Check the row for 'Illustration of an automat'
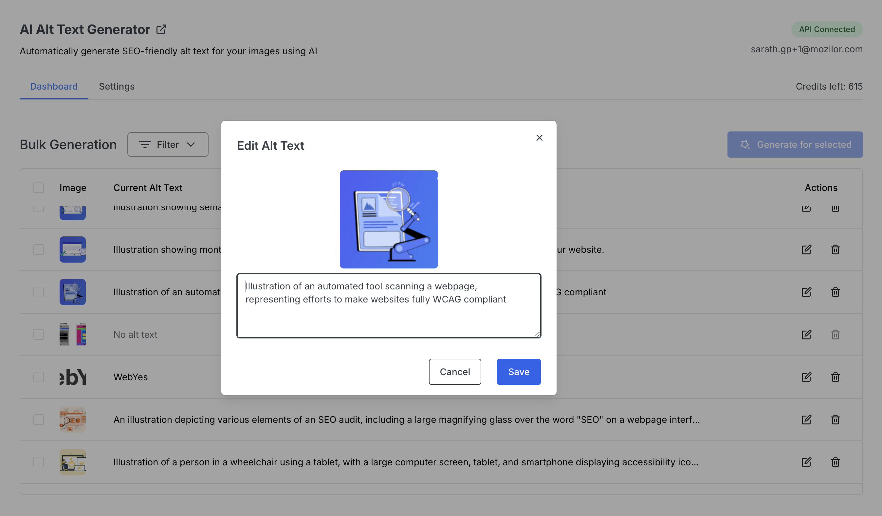Screen dimensions: 882x516 click(x=39, y=292)
